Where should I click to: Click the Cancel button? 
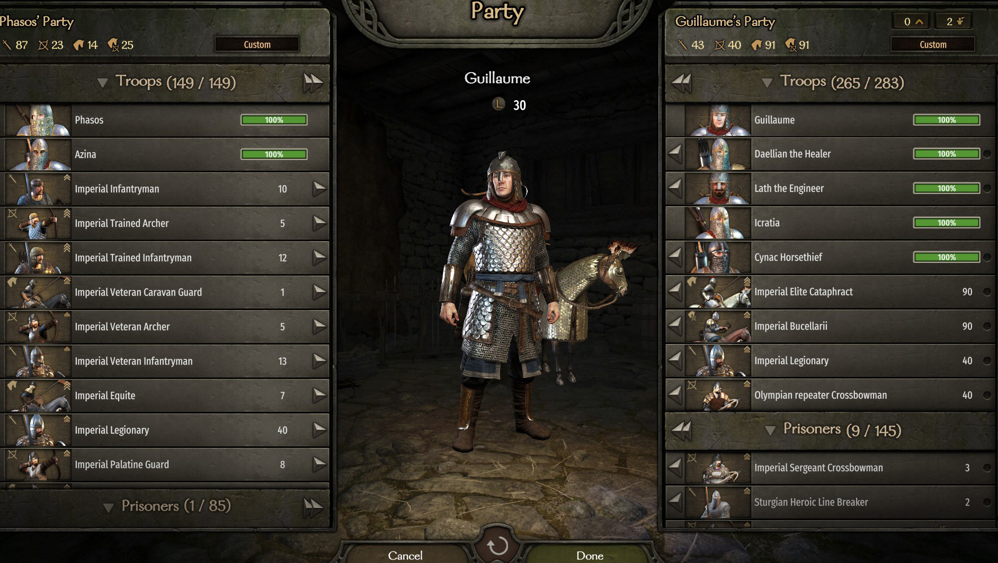pyautogui.click(x=405, y=555)
